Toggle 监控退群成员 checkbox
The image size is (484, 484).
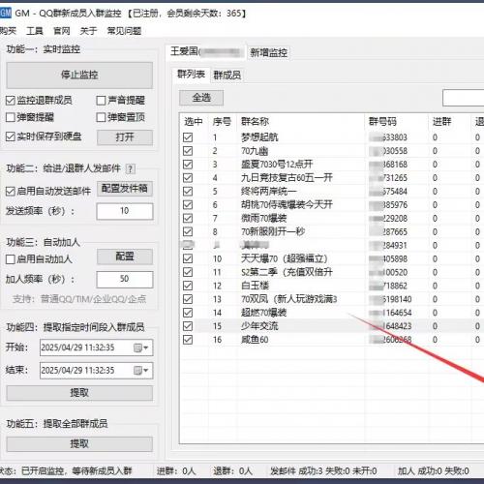point(11,101)
